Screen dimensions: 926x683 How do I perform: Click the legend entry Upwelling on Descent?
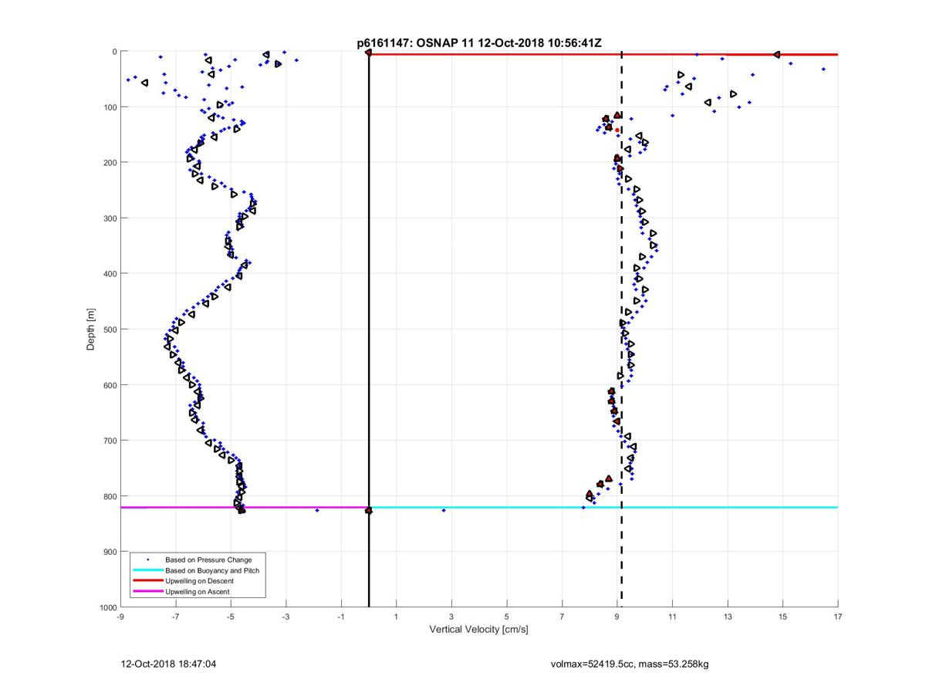pos(200,580)
